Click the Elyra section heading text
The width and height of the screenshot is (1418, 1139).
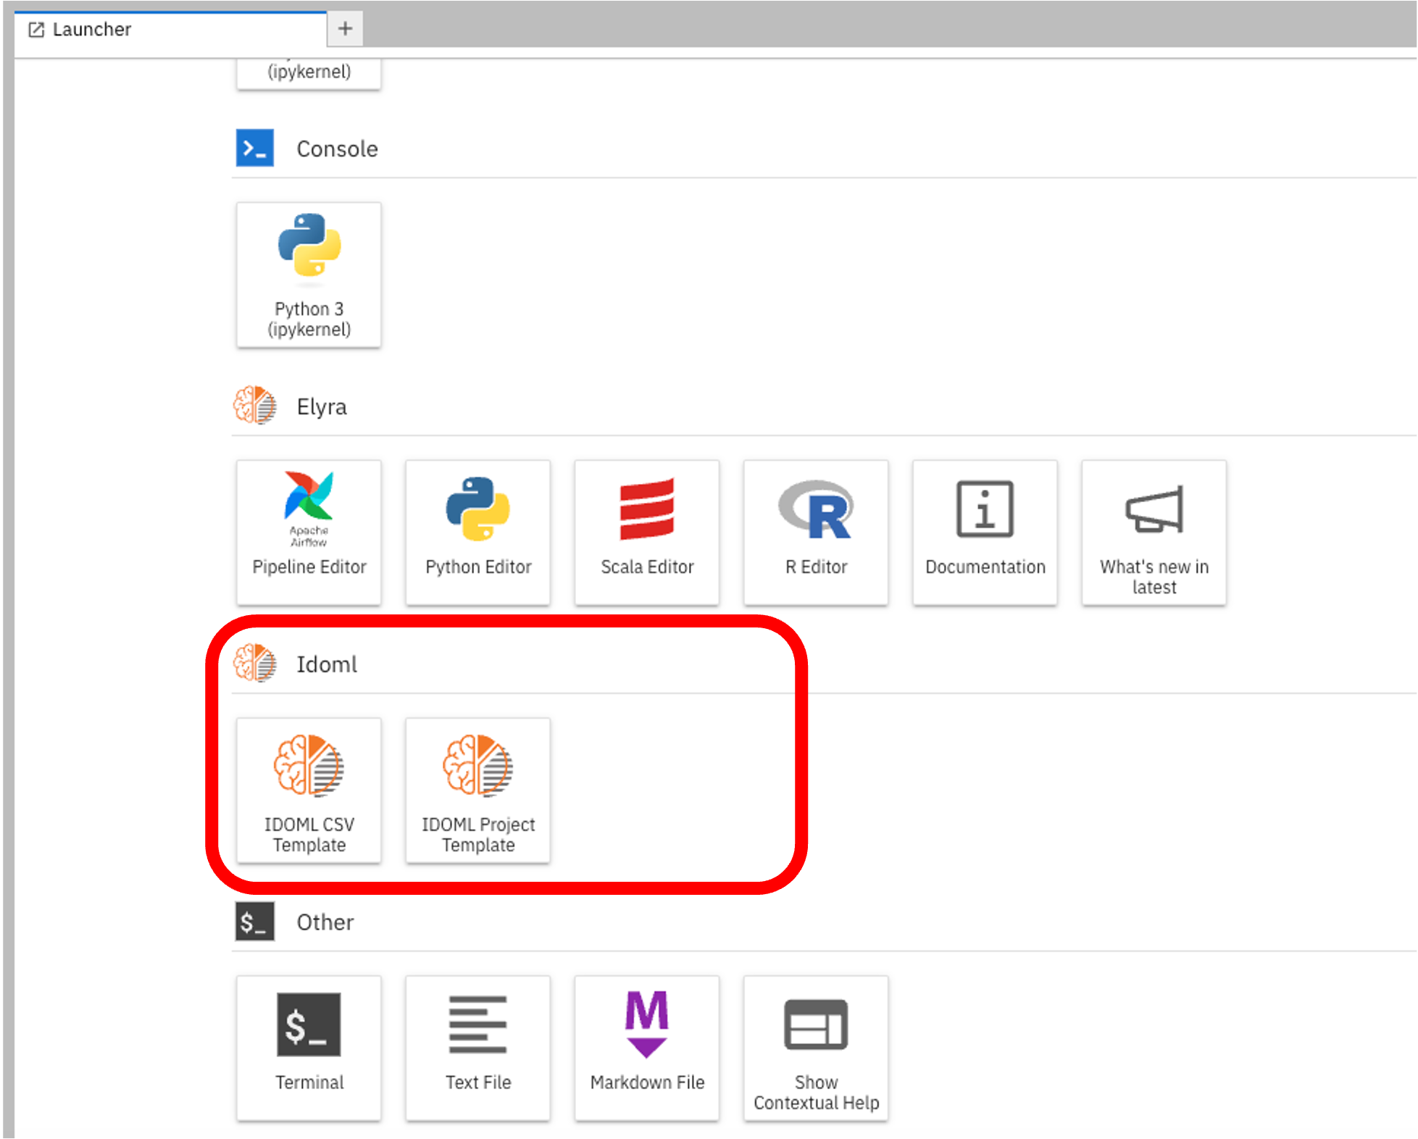point(322,406)
